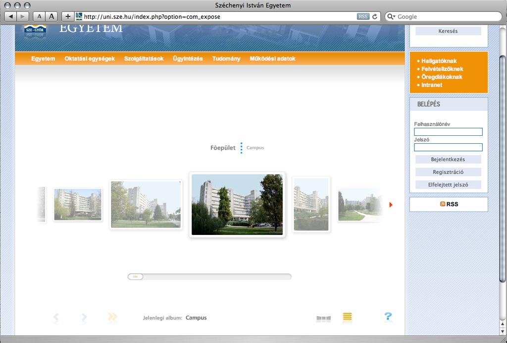
Task: Click the orange double-arrow slideshow icon
Action: coord(112,317)
